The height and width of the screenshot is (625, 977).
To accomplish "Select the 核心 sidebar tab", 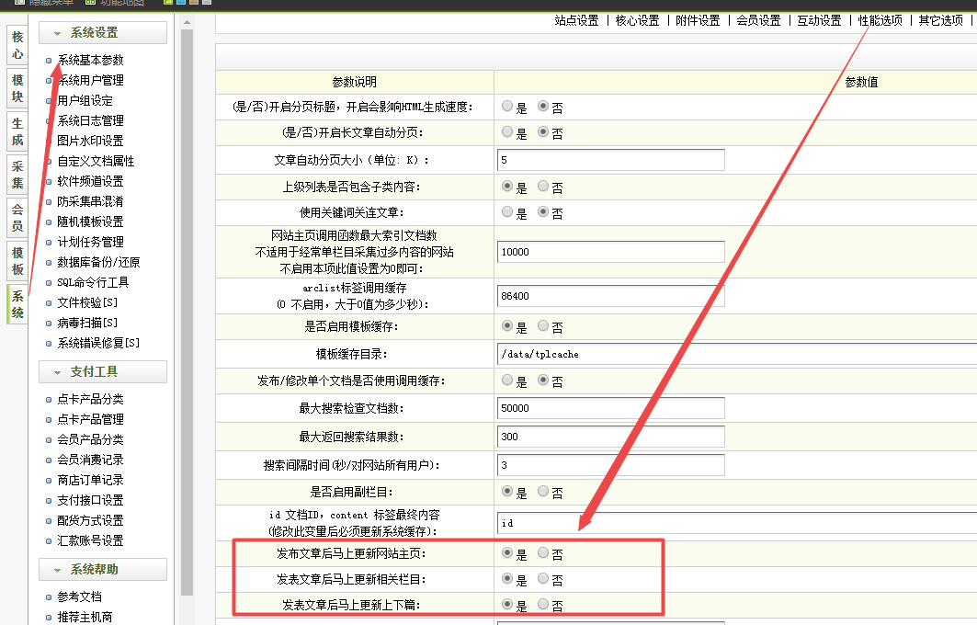I will (x=17, y=45).
